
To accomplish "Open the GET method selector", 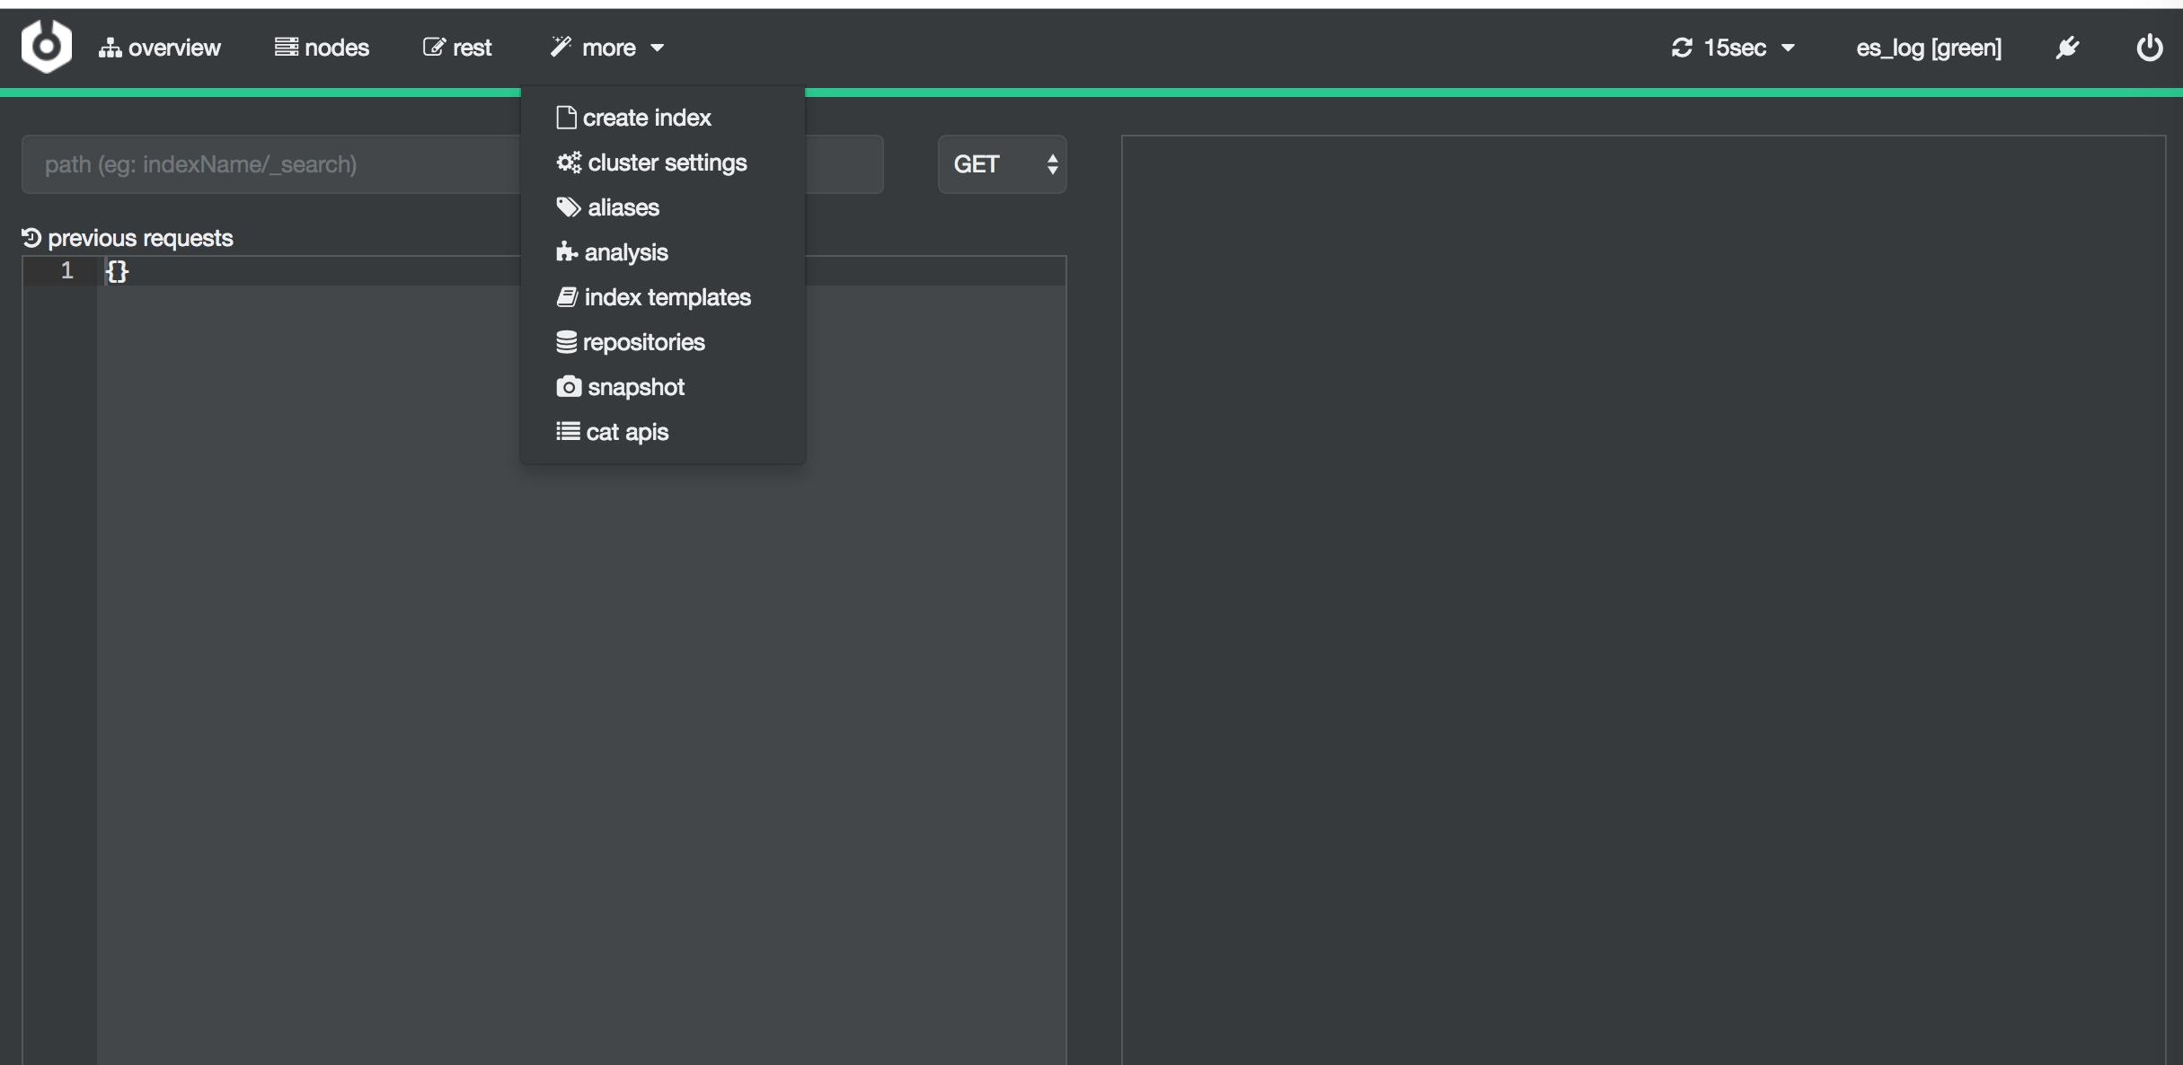I will (1002, 164).
